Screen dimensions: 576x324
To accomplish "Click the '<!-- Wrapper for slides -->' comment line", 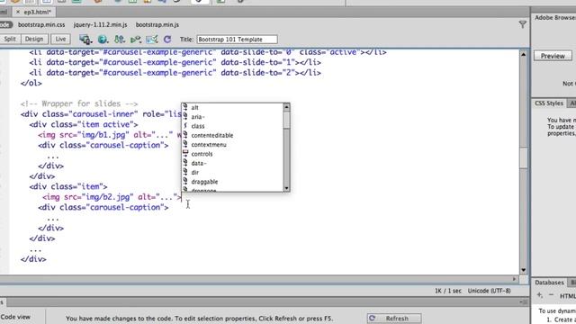I will pyautogui.click(x=79, y=103).
